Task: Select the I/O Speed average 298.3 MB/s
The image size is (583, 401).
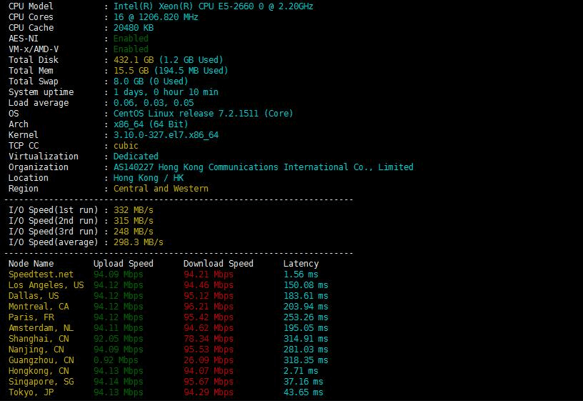Action: coord(138,242)
